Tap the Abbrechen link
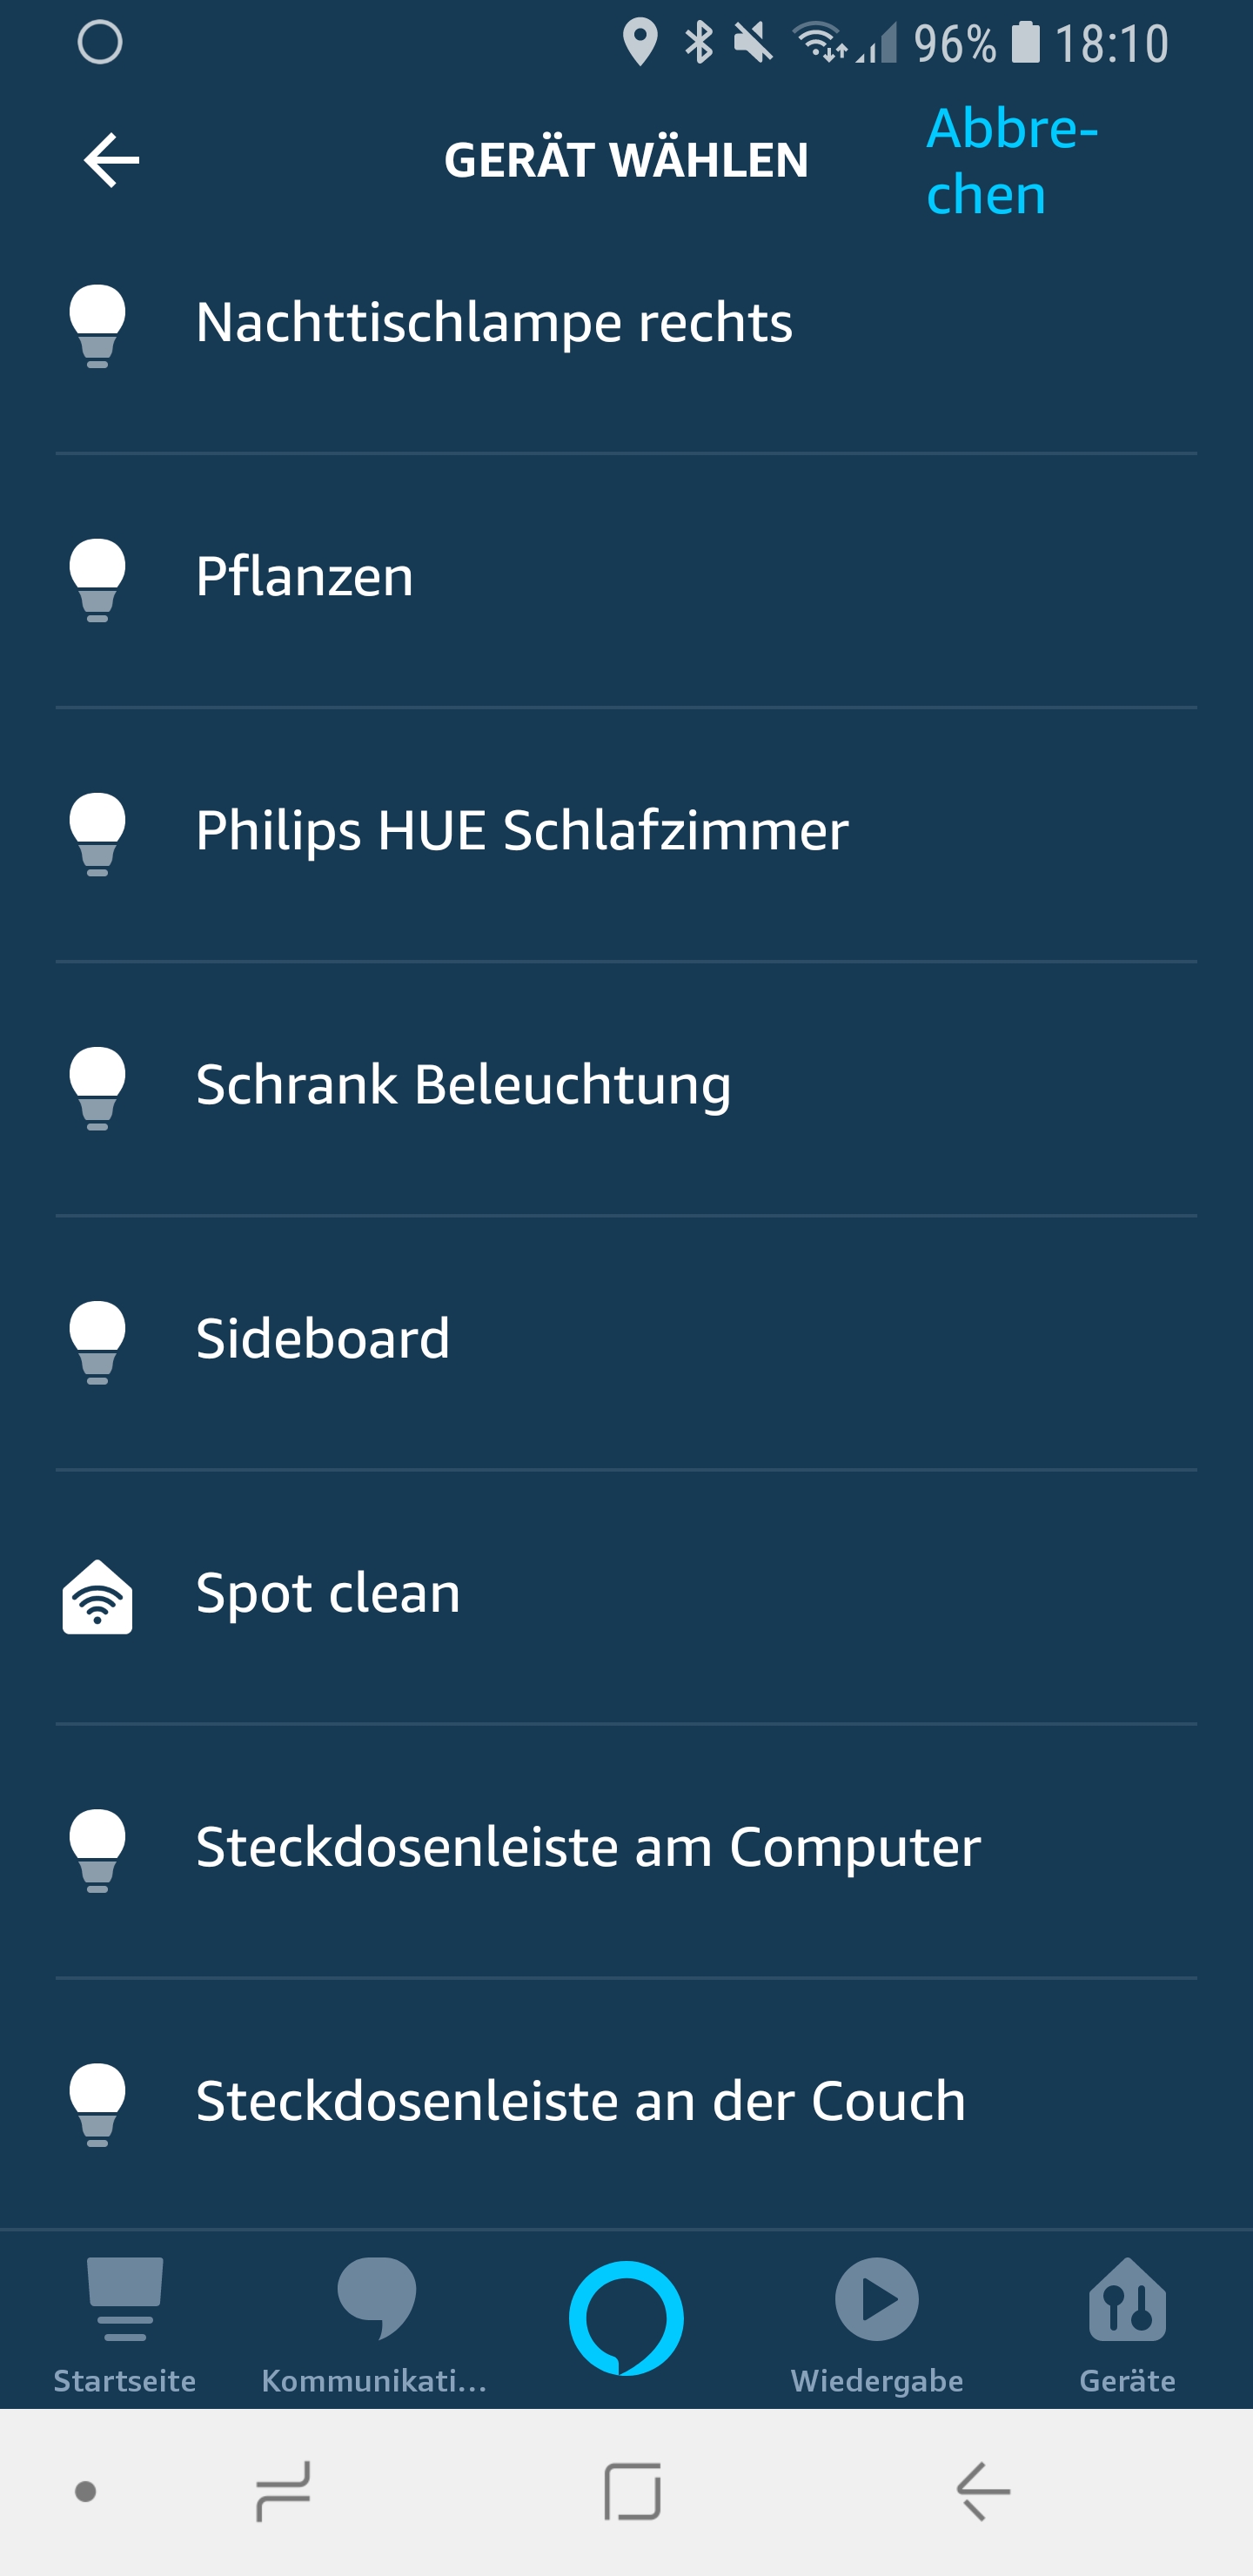The height and width of the screenshot is (2576, 1253). 1011,161
